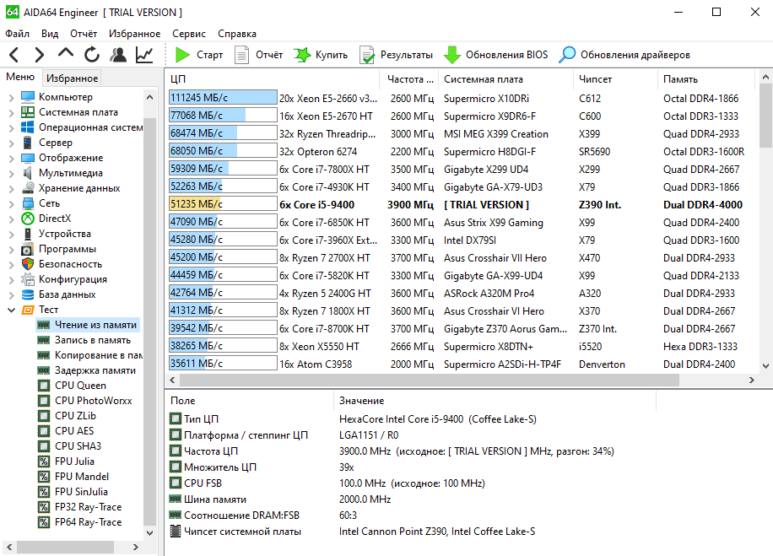Viewport: 773px width, 556px height.
Task: Click the results list down scroll arrow
Action: (x=765, y=365)
